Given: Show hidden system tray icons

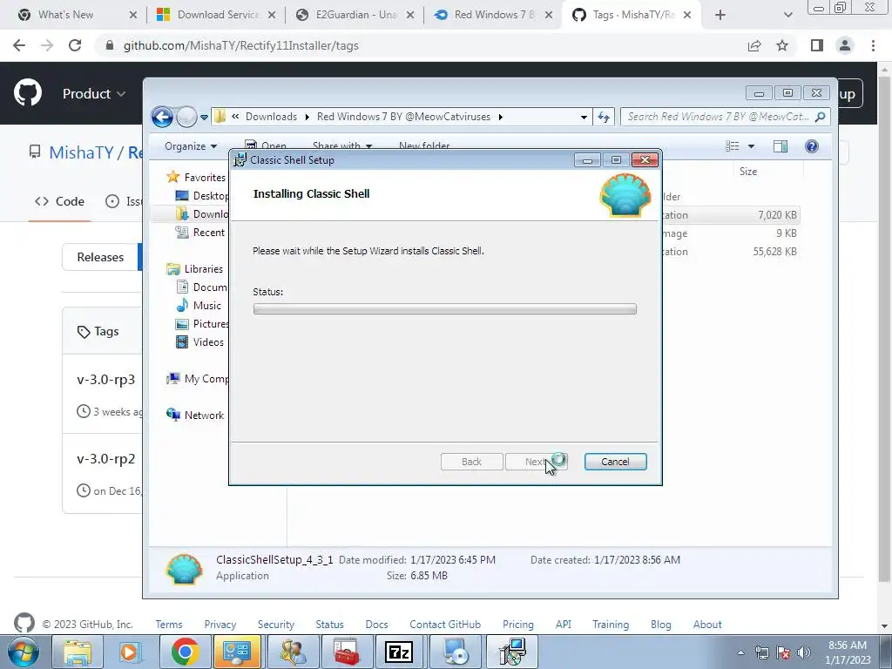Looking at the screenshot, I should [740, 652].
